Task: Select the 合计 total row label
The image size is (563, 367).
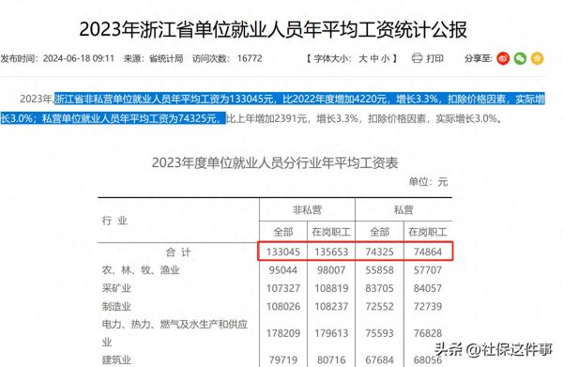Action: tap(178, 252)
